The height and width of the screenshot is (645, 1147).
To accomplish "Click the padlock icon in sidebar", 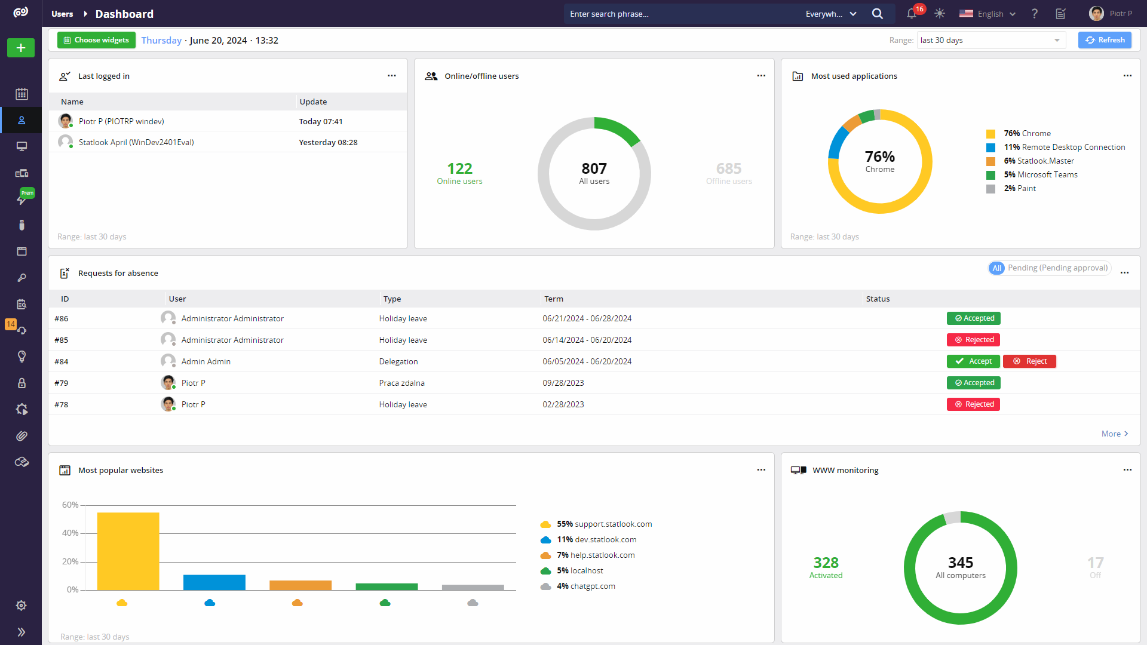I will coord(22,383).
